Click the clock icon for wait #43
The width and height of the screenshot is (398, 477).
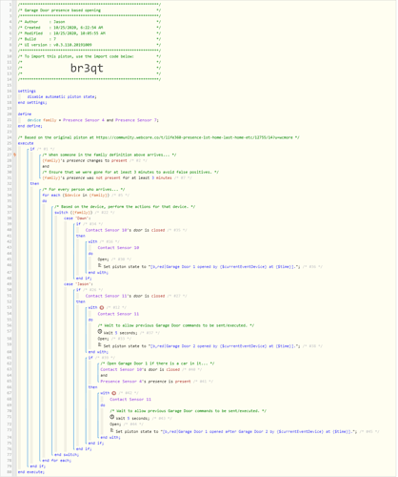point(112,417)
